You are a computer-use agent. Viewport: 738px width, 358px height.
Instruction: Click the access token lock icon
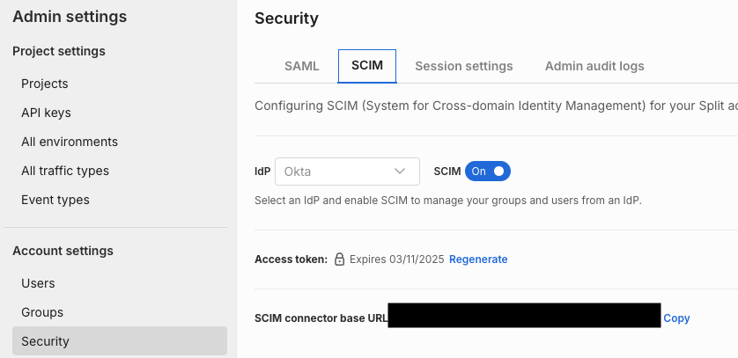click(x=339, y=259)
